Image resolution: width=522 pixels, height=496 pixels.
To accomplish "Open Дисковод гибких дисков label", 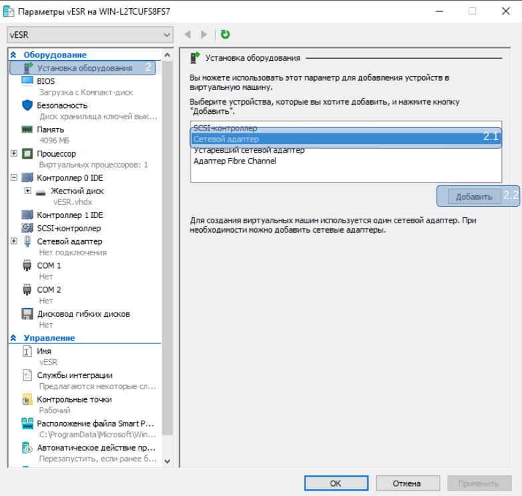I will (83, 314).
